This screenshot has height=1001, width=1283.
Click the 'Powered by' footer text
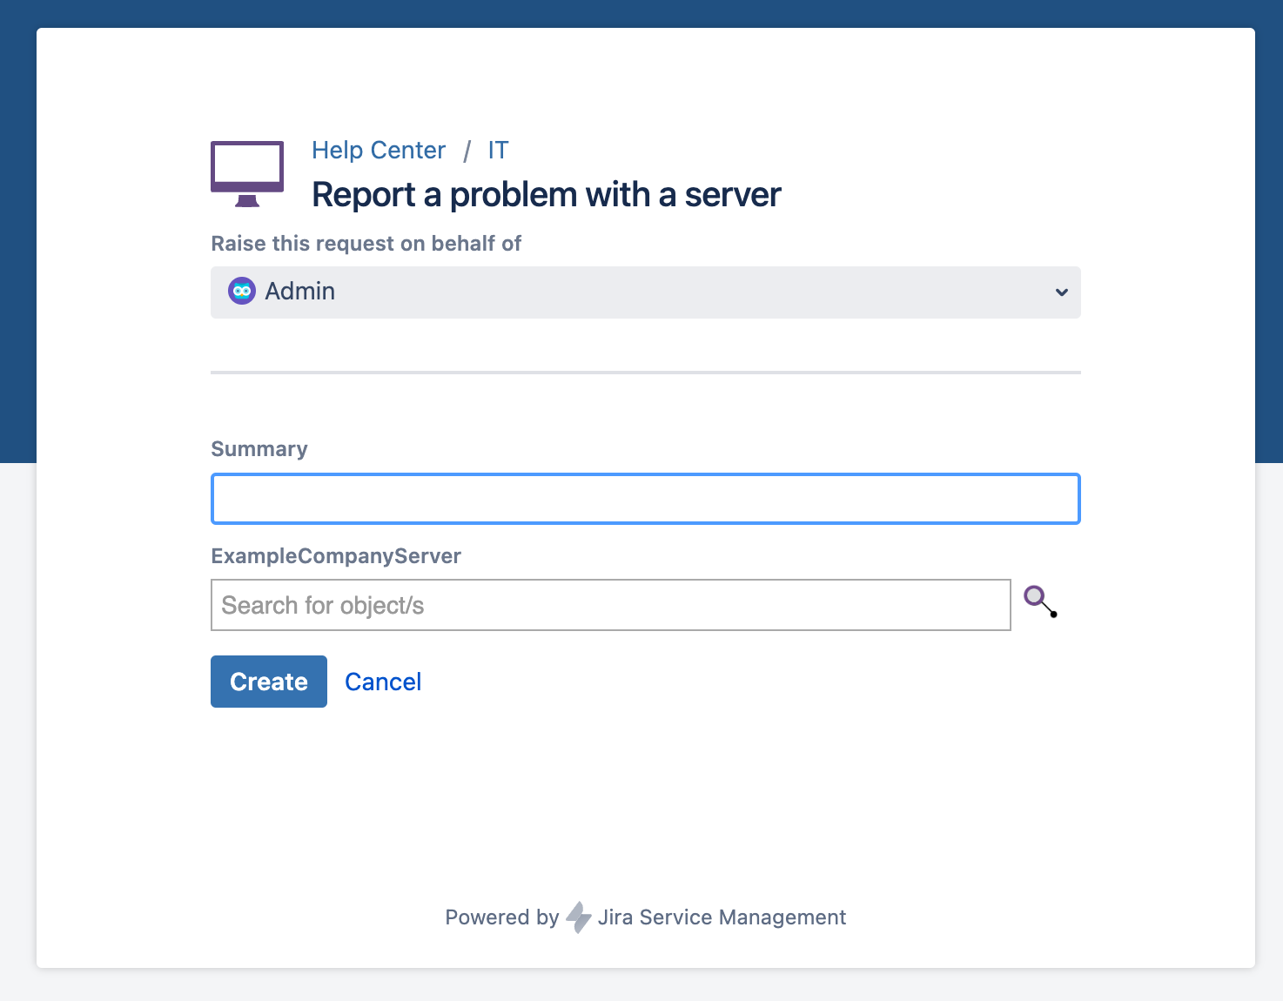502,917
